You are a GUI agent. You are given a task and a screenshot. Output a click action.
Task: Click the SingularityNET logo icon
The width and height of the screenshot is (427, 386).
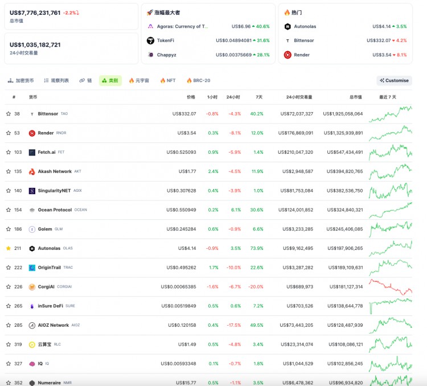(32, 191)
